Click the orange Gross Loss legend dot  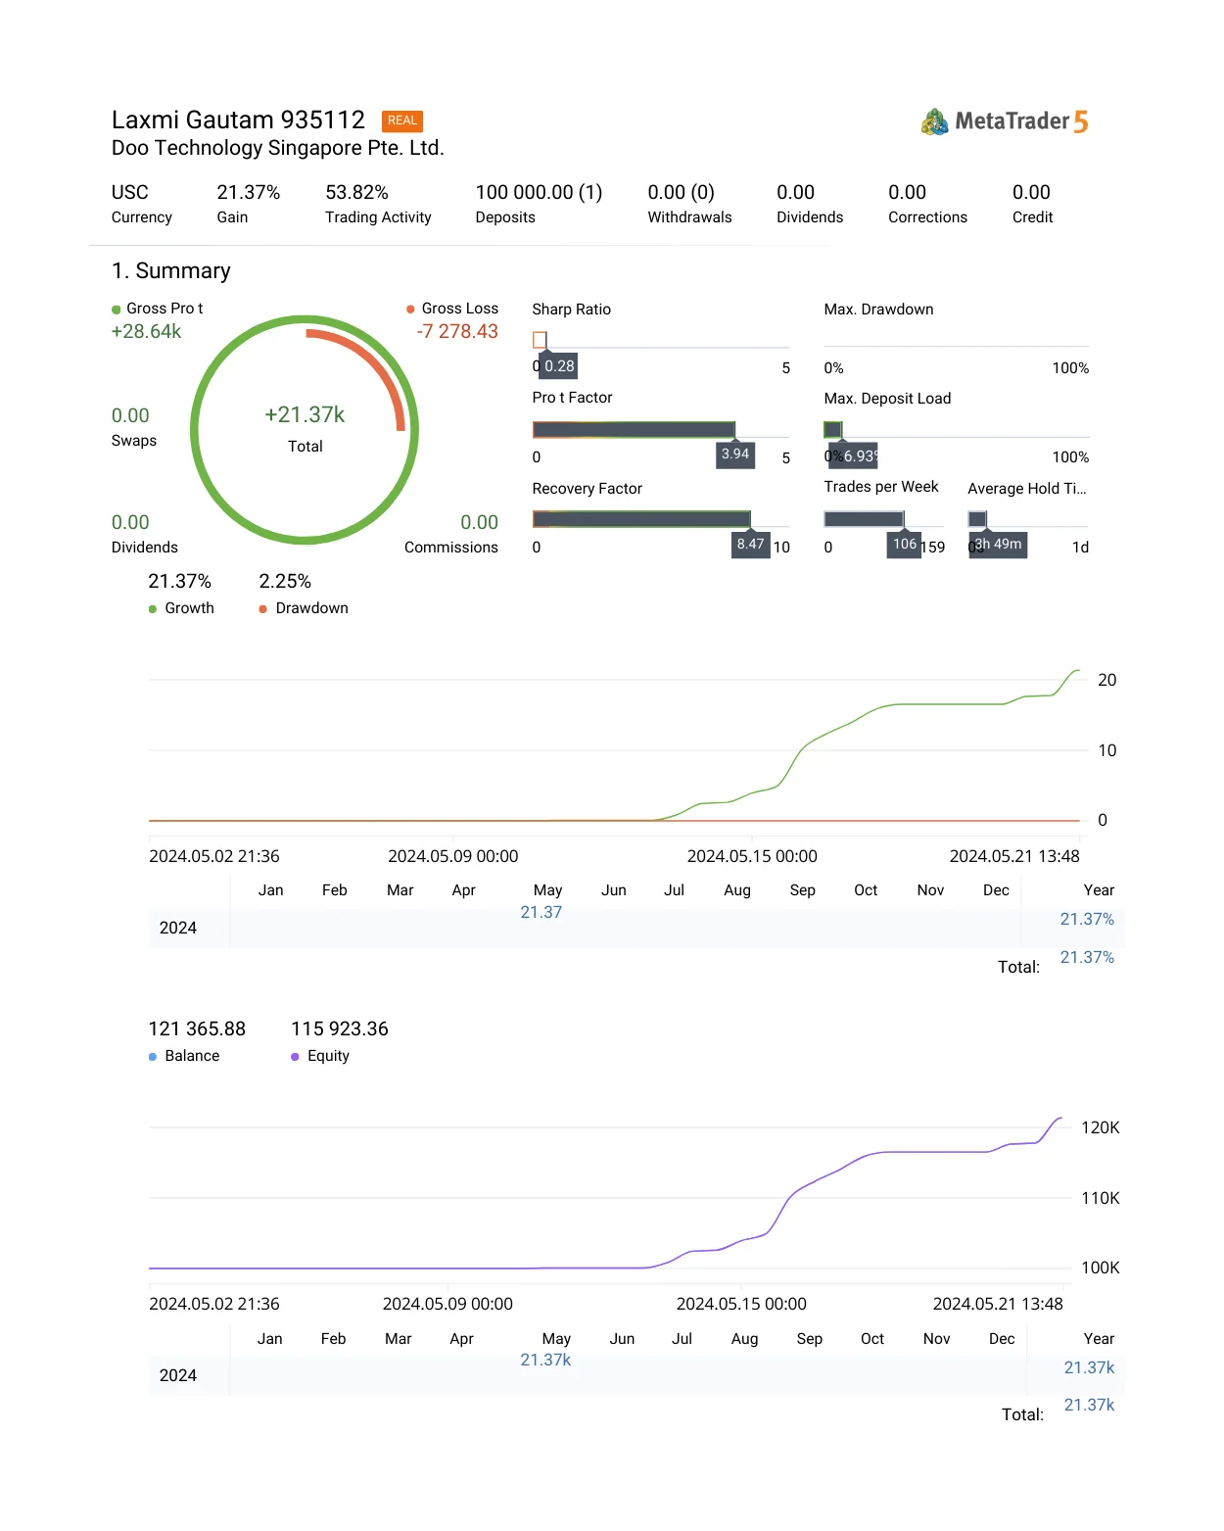click(x=411, y=310)
